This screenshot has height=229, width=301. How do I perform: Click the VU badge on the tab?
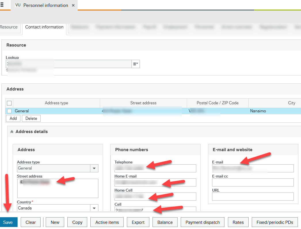[17, 5]
